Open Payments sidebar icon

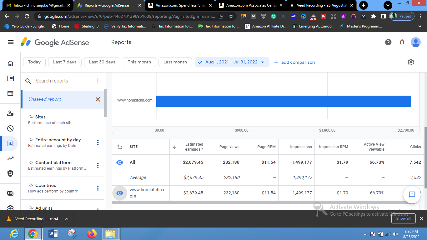click(x=10, y=193)
